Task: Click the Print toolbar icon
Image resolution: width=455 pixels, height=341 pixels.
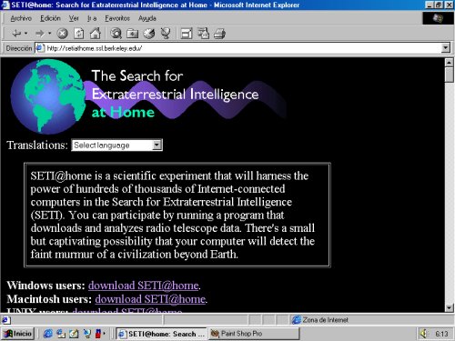Action: pyautogui.click(x=219, y=34)
